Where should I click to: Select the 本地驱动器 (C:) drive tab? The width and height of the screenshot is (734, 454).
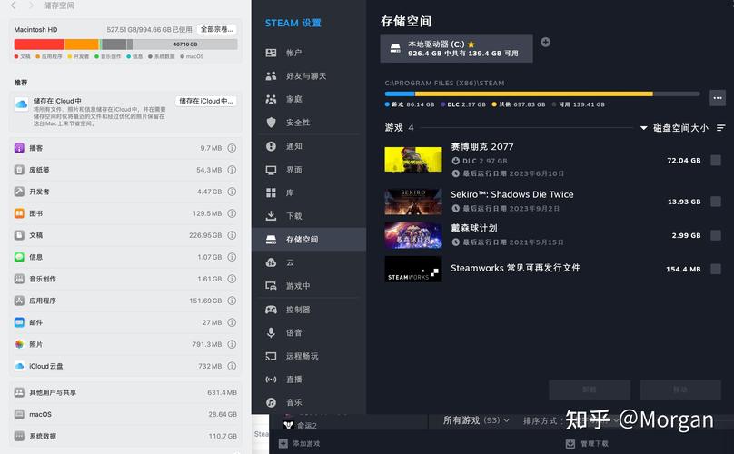(456, 48)
